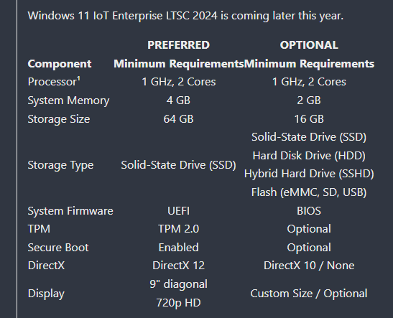
Task: Click the 4 GB preferred memory cell
Action: [178, 100]
